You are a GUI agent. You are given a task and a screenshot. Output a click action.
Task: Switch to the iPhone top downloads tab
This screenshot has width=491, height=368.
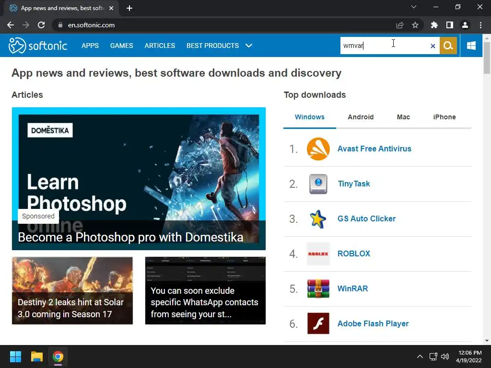[x=444, y=117]
